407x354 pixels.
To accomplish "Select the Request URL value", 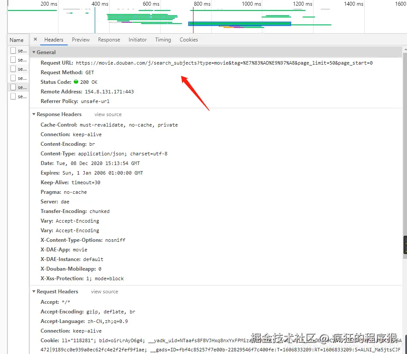I will [x=224, y=63].
